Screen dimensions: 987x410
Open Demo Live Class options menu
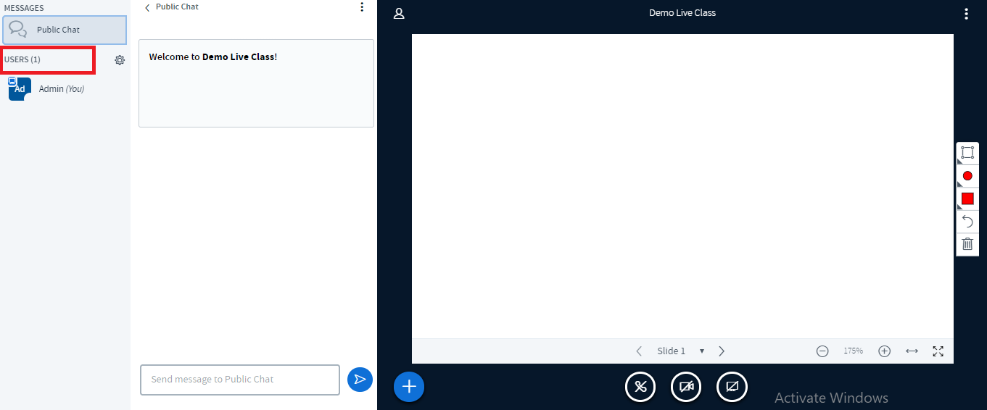[966, 13]
